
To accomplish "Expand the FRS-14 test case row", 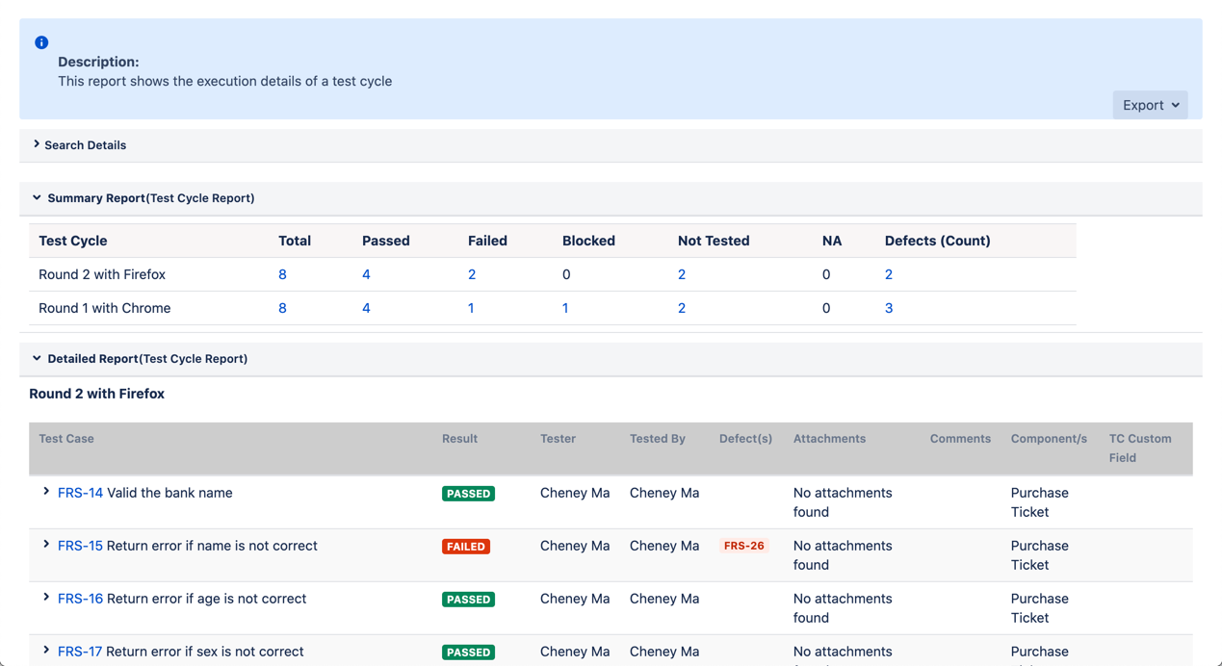I will point(46,492).
